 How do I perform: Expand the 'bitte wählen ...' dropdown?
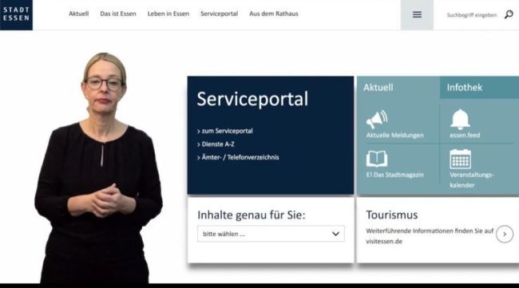271,234
